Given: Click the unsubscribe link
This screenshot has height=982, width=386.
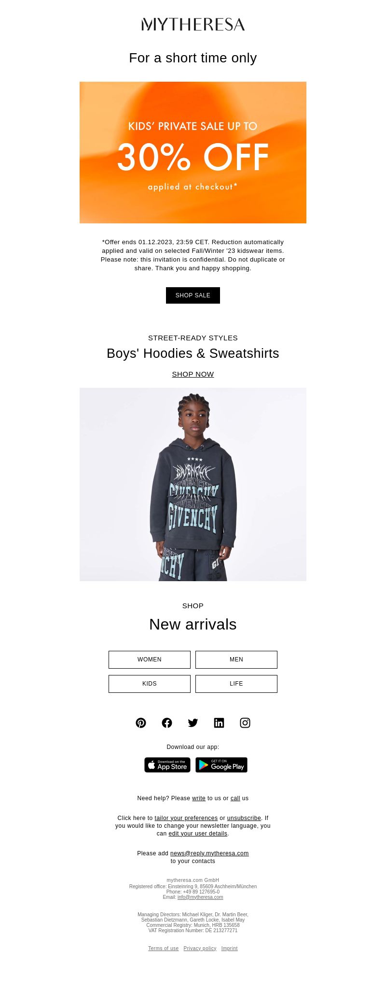Looking at the screenshot, I should pos(244,818).
